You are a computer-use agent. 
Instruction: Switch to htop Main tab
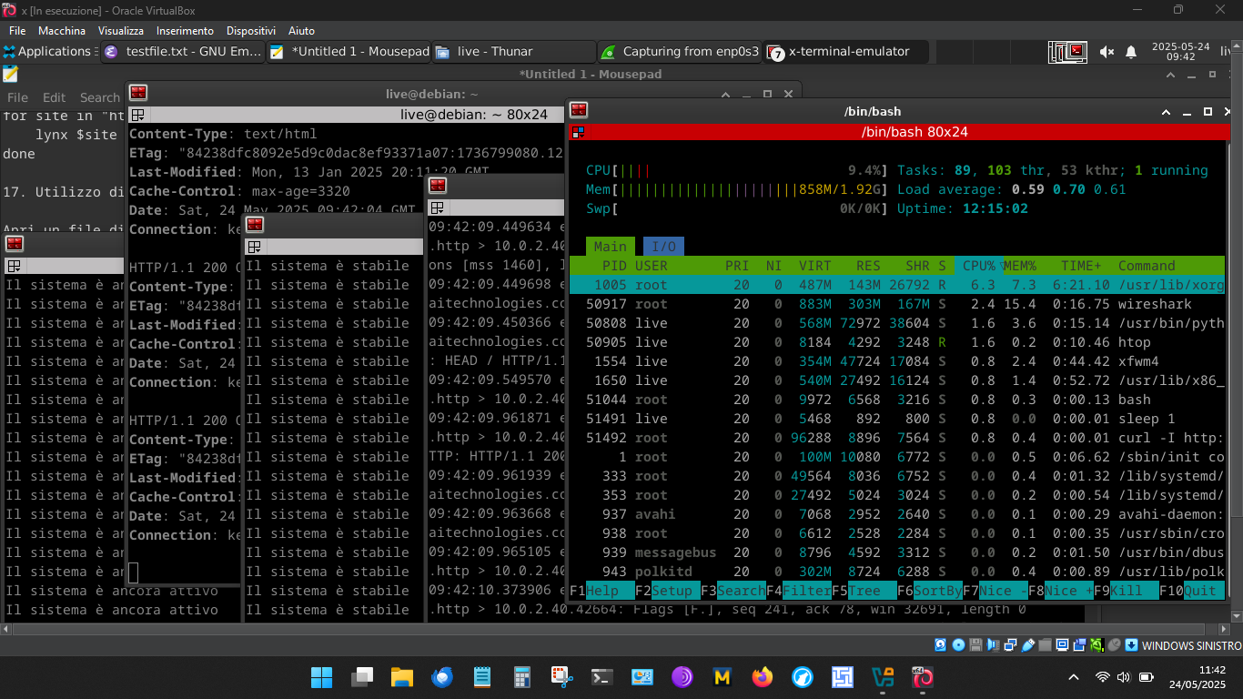tap(611, 247)
